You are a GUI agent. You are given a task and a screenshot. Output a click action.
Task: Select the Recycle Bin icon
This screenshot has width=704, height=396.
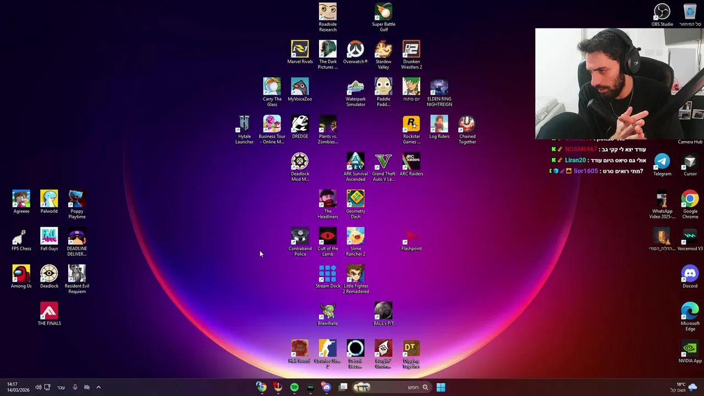tap(690, 15)
